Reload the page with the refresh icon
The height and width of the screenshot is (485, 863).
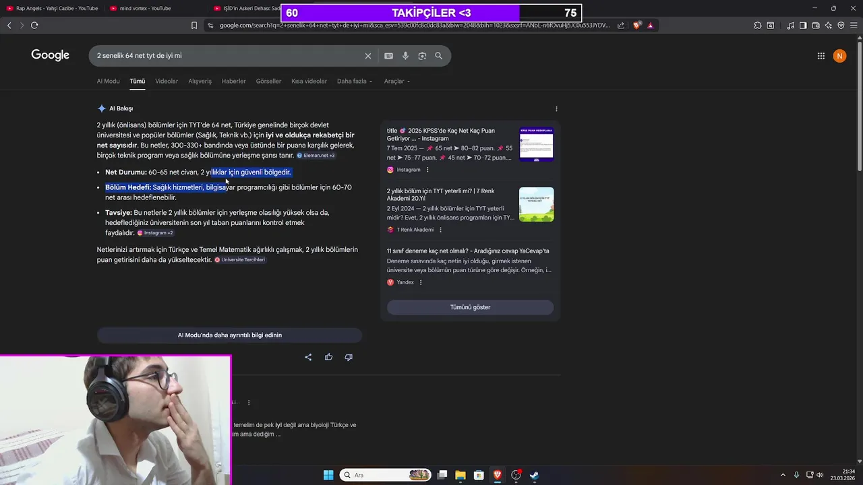tap(34, 26)
